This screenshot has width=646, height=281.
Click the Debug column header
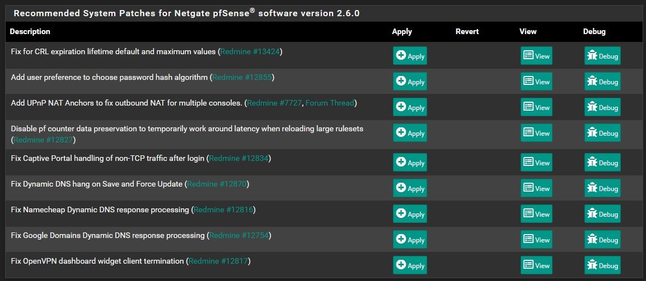[x=594, y=32]
